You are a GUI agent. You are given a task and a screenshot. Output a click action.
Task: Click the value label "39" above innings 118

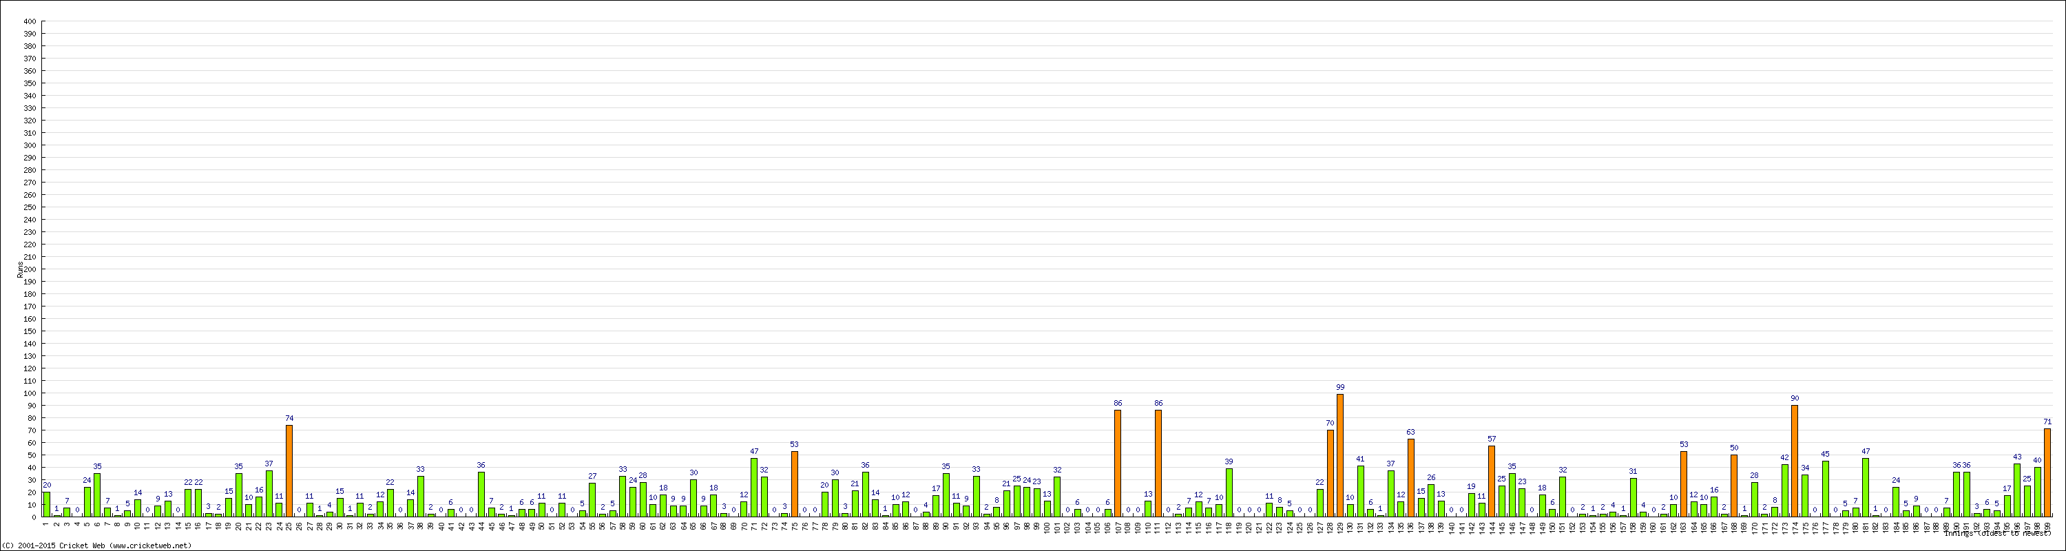pyautogui.click(x=1229, y=461)
